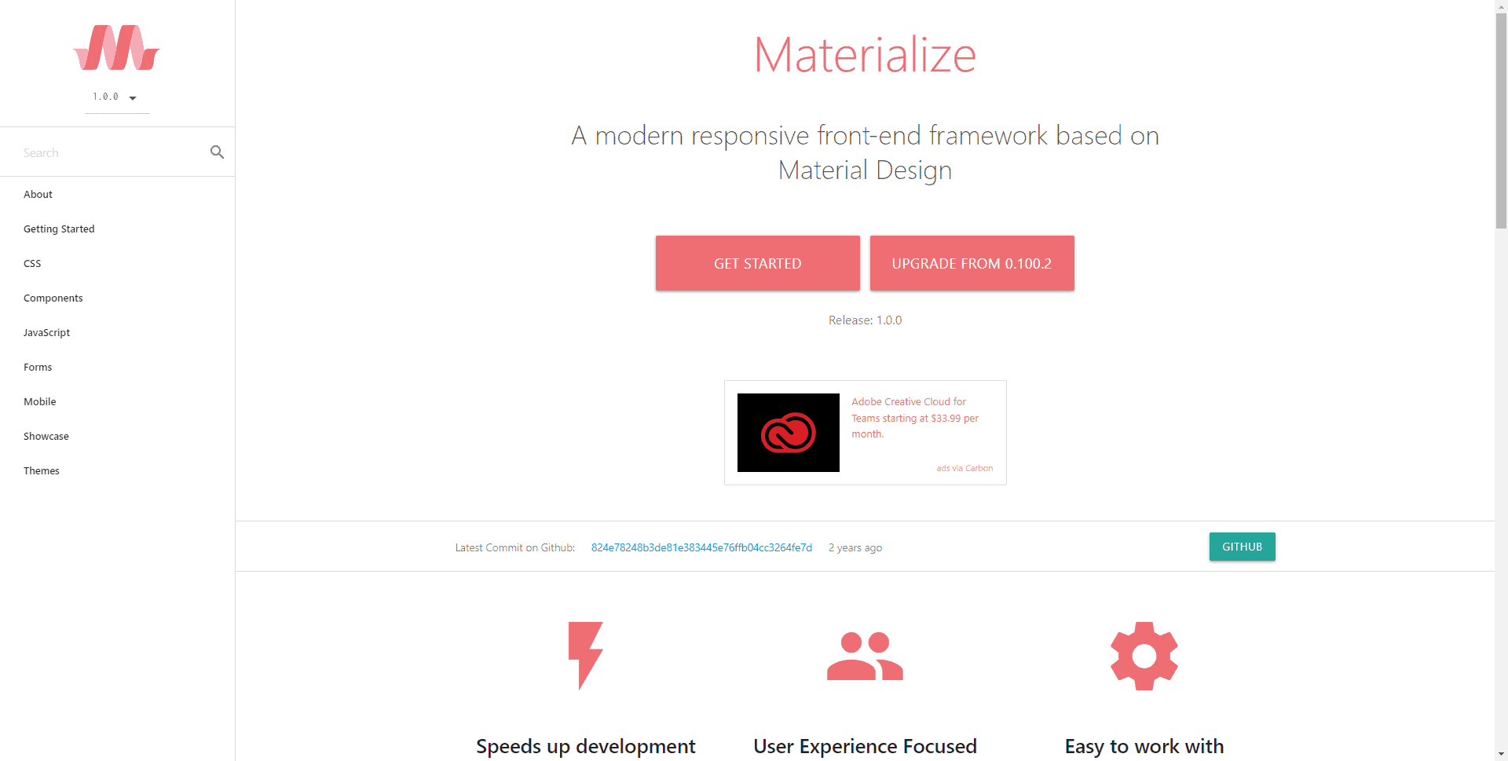Click the Release: 1.0.0 text

tap(865, 320)
